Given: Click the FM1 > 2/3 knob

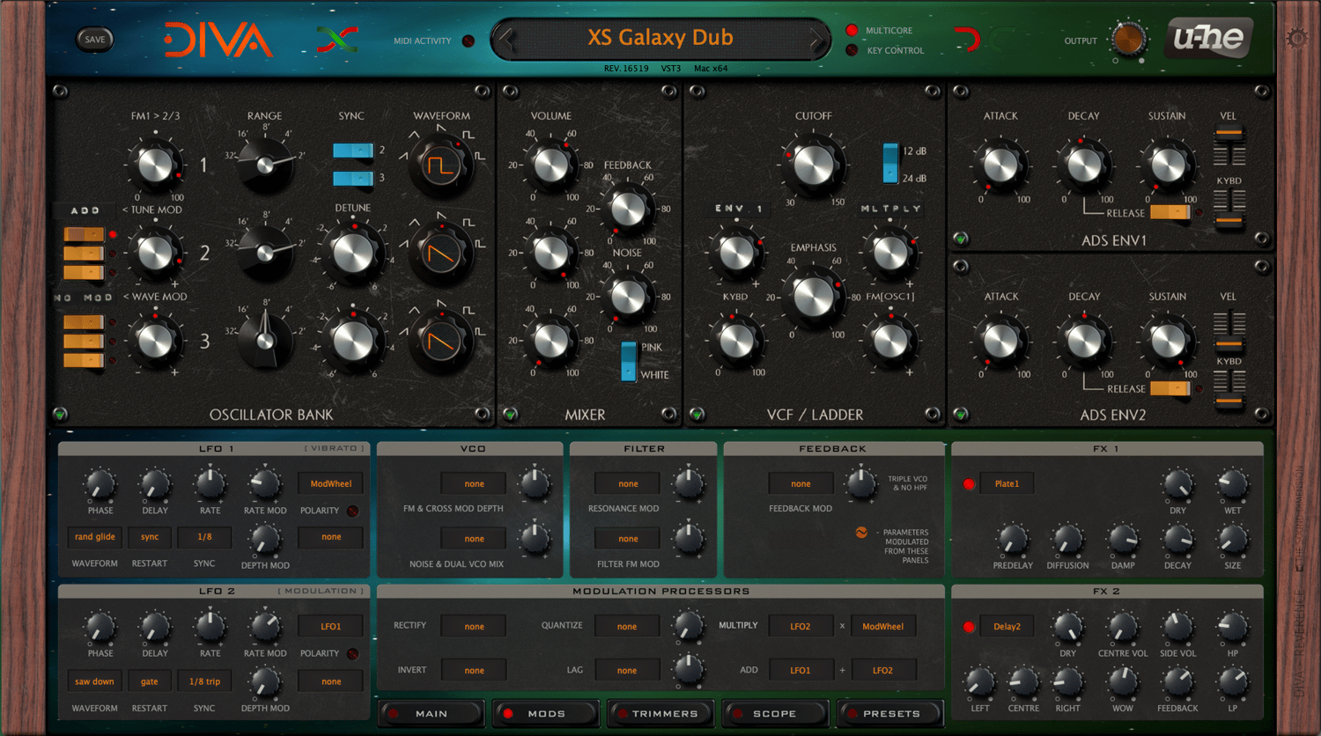Looking at the screenshot, I should click(155, 165).
